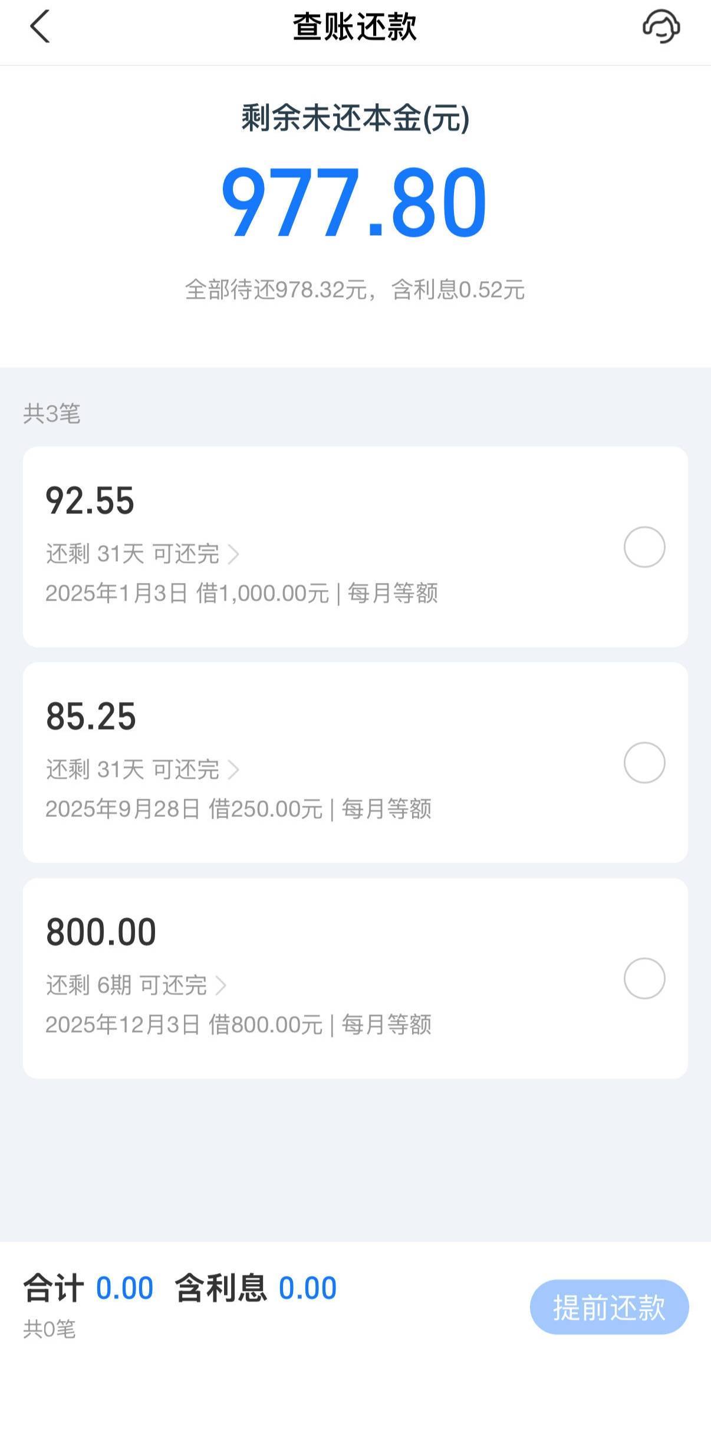Tap the 800.00 loan amount
Screen dimensions: 711x1433
pos(101,933)
